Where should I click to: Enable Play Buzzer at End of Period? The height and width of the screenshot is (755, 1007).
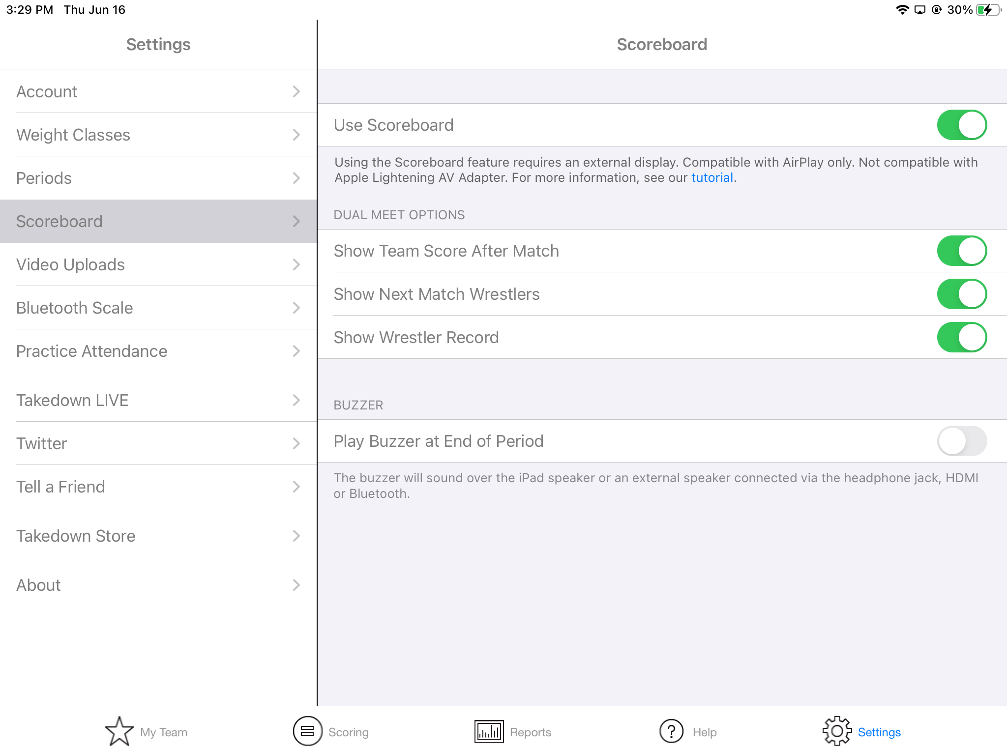(961, 441)
